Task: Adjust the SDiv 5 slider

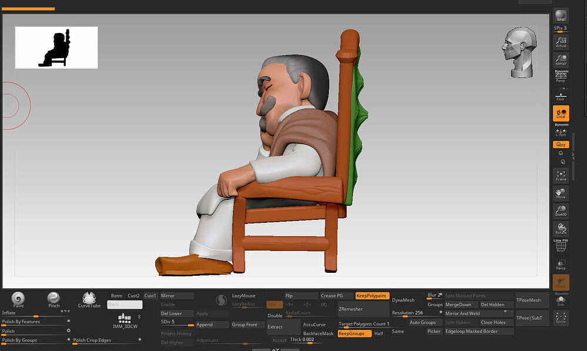Action: click(x=177, y=323)
